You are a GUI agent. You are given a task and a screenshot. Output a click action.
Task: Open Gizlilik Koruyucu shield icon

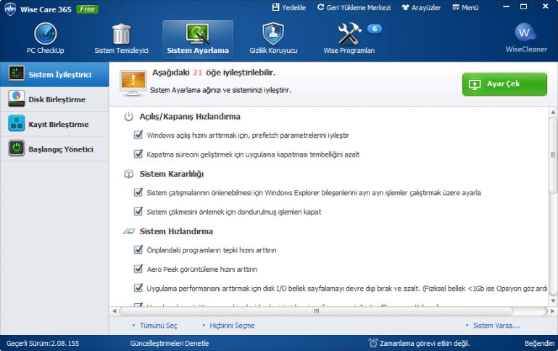[x=273, y=33]
